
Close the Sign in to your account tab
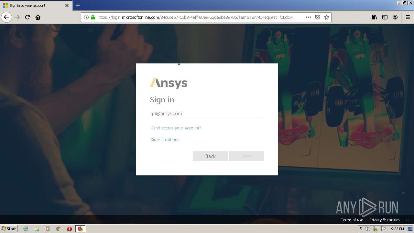click(x=67, y=6)
